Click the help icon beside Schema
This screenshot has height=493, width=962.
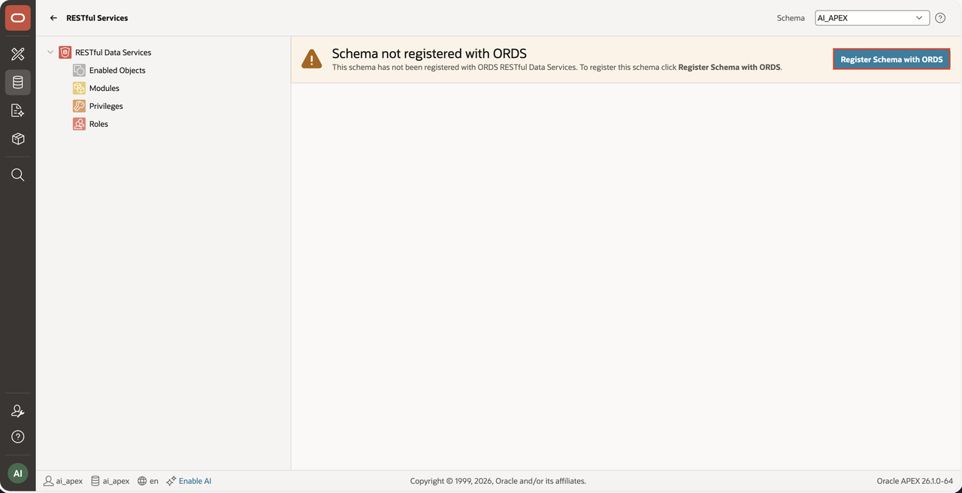[x=940, y=18]
